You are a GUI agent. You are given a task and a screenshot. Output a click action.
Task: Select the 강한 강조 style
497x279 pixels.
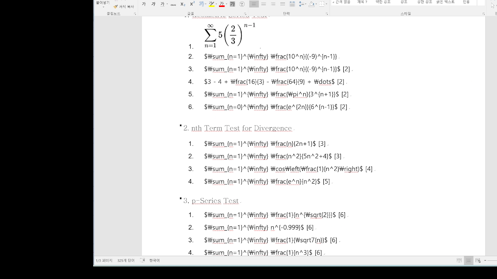(424, 2)
